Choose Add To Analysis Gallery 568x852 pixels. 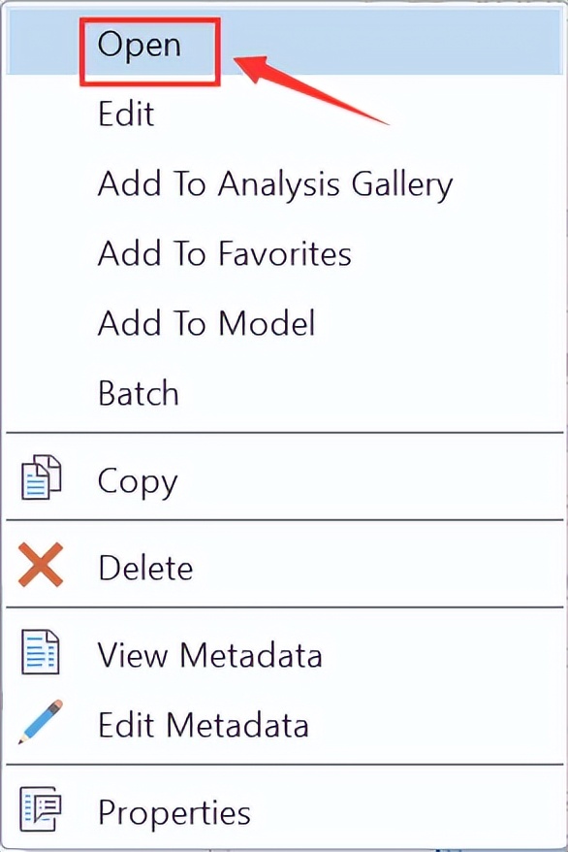coord(274,183)
